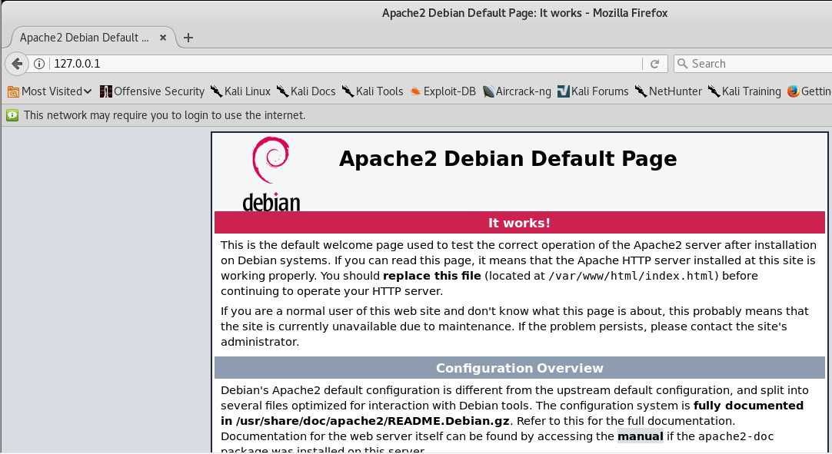Click the network login notification message
832x454 pixels.
(165, 115)
